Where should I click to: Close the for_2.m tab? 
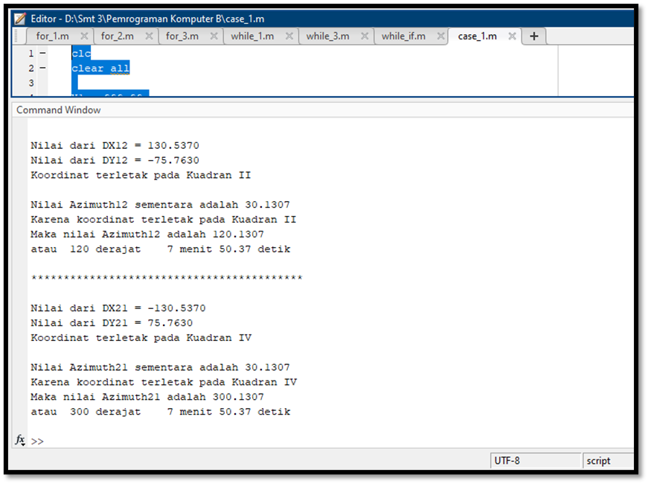pyautogui.click(x=150, y=36)
